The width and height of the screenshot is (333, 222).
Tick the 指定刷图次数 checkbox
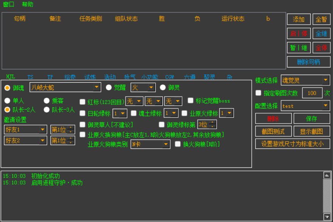coord(258,93)
